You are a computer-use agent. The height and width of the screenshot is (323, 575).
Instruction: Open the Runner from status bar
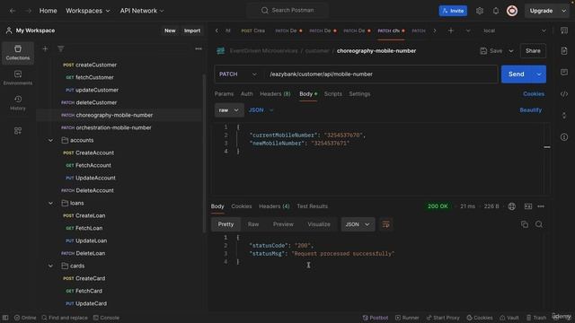(x=407, y=318)
